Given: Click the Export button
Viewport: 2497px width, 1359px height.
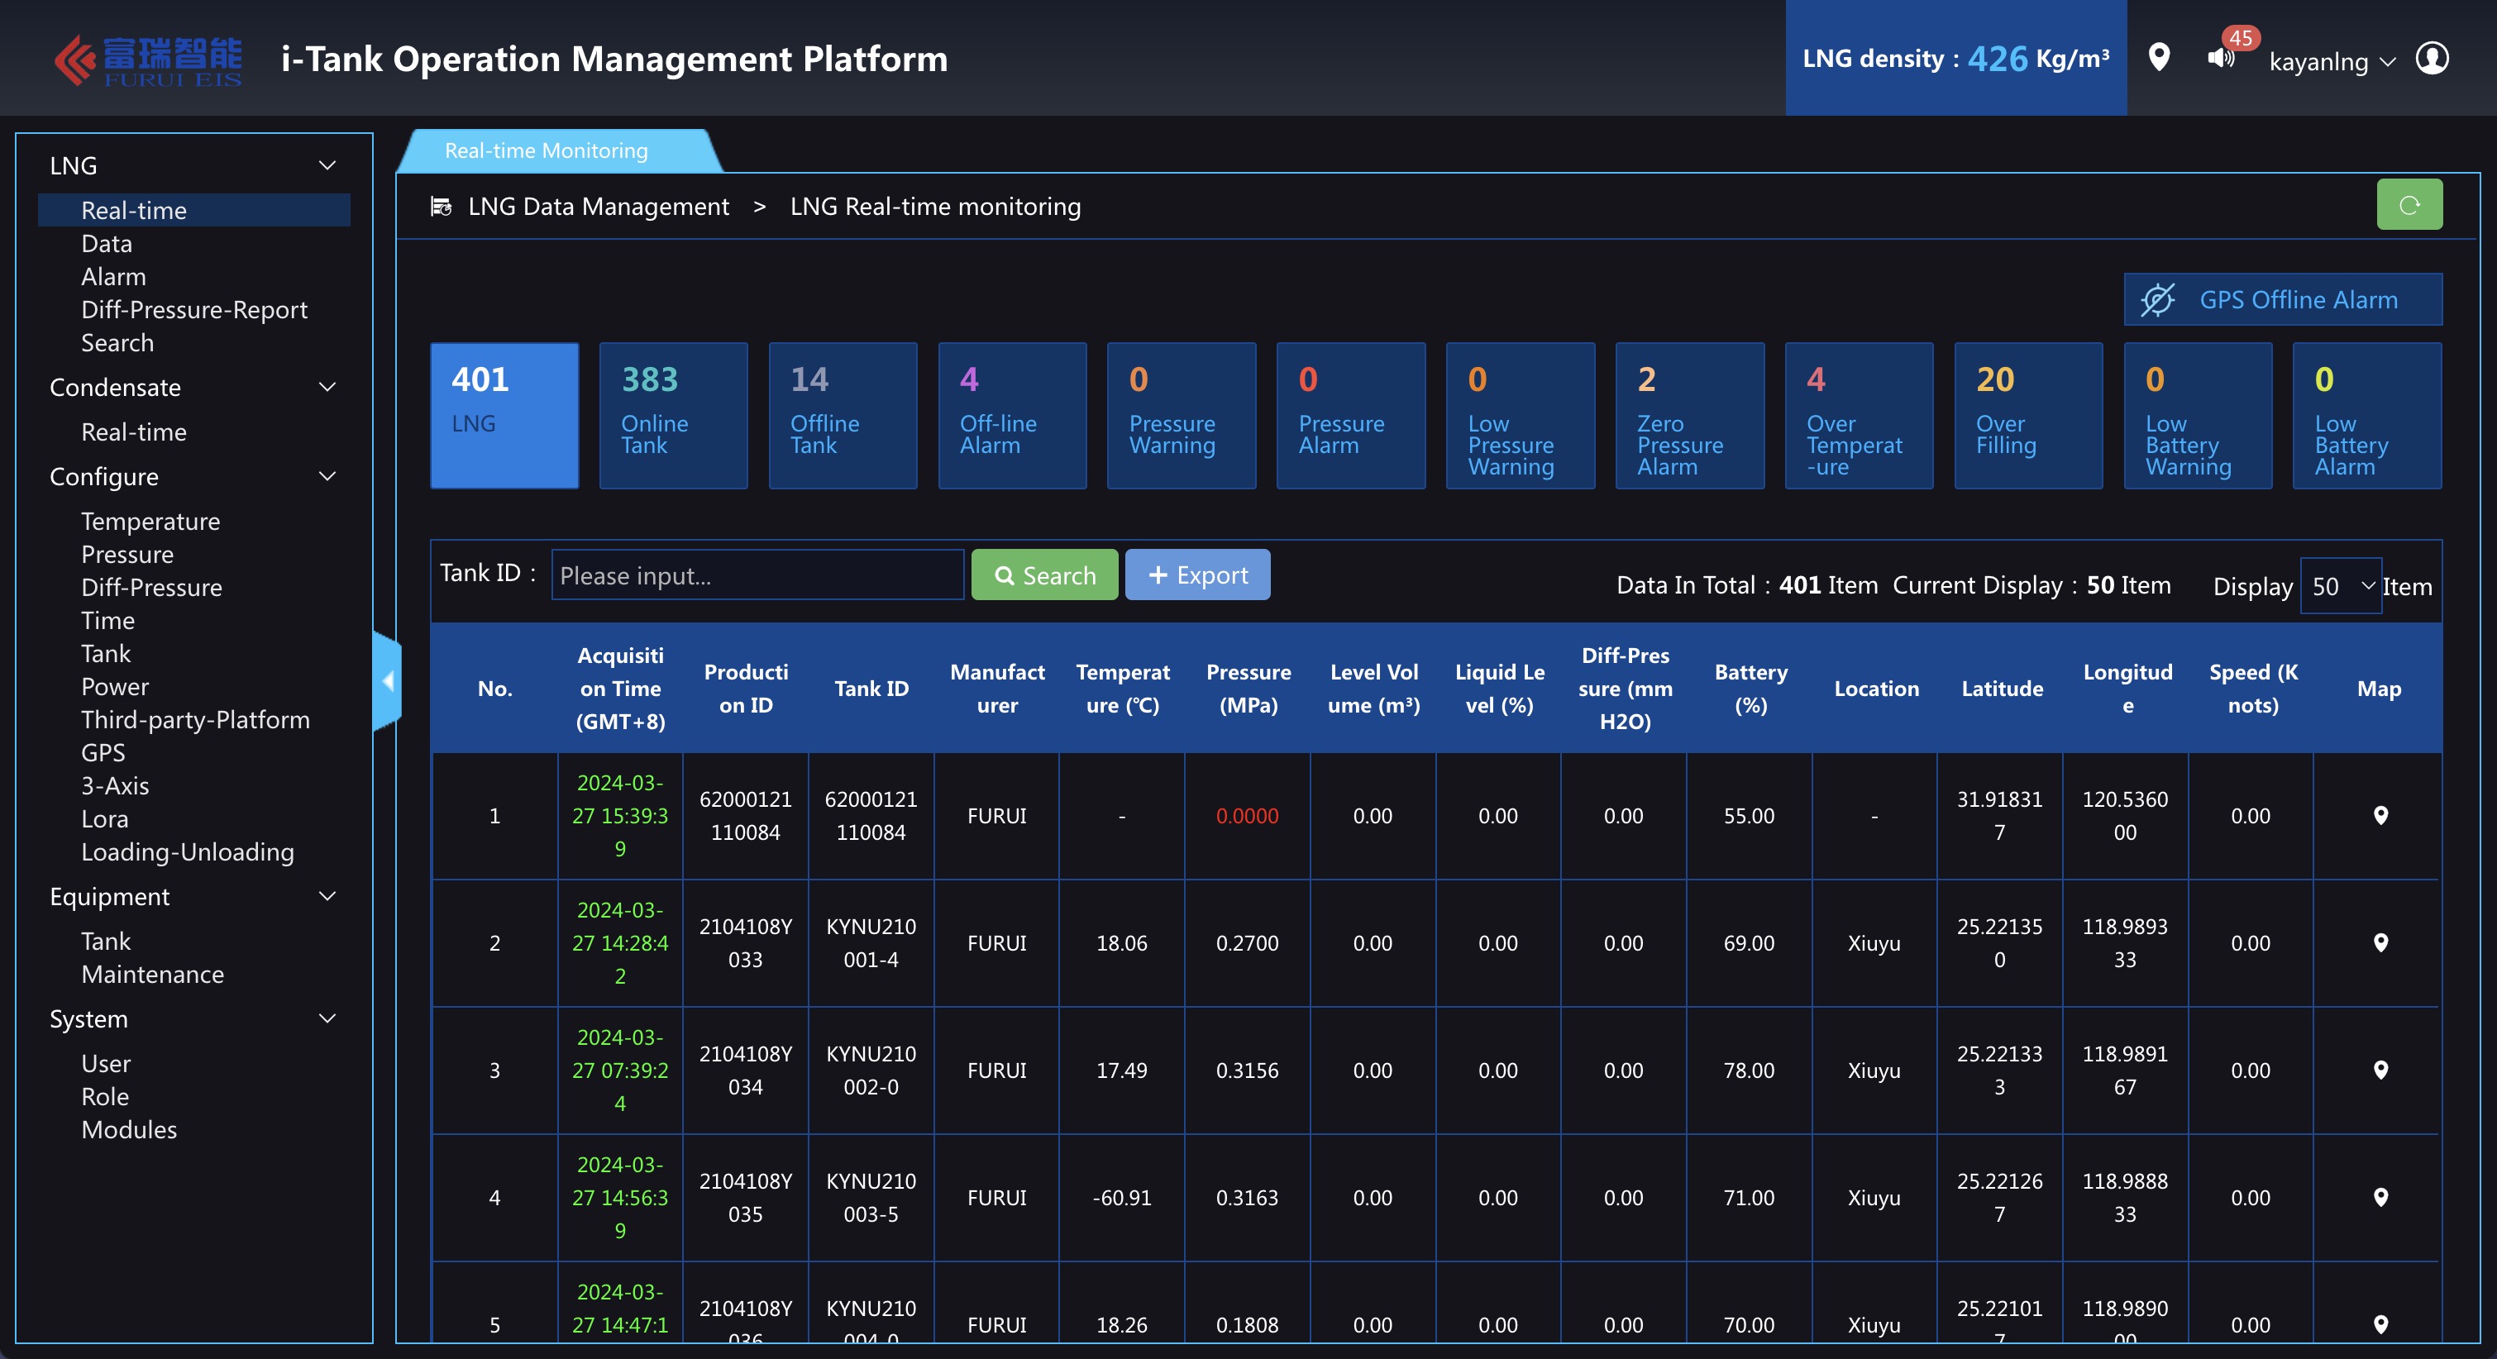Looking at the screenshot, I should point(1197,575).
